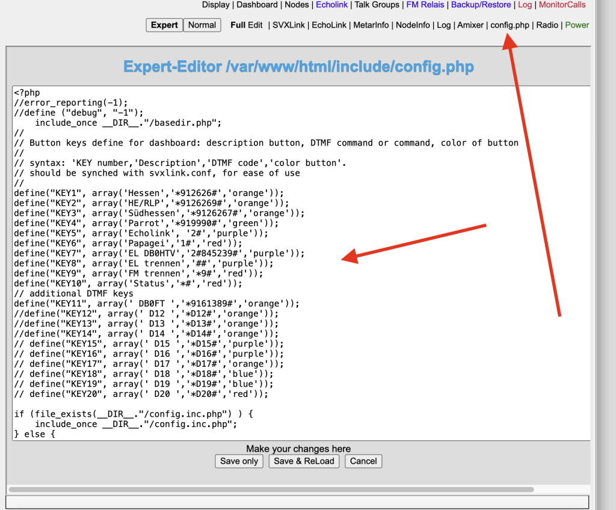Click the green Power link
Image resolution: width=616 pixels, height=510 pixels.
click(577, 25)
